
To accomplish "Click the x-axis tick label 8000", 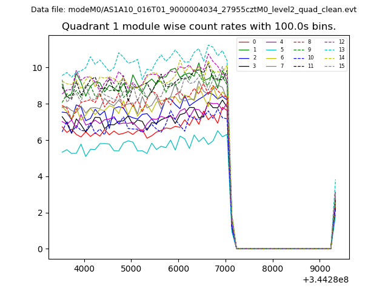I will click(273, 269).
